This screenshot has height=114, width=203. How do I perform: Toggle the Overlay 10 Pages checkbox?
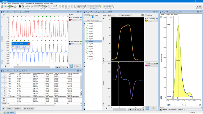[x=88, y=15]
